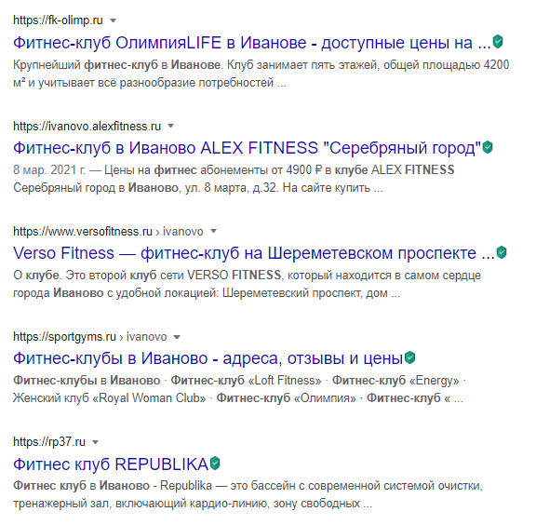Screen dimensions: 536x525
Task: Click green shield icon beside ОлимпияLIFE result
Action: click(498, 42)
